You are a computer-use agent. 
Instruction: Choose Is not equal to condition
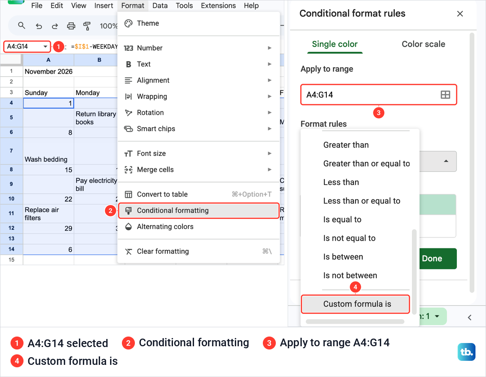tap(356, 238)
